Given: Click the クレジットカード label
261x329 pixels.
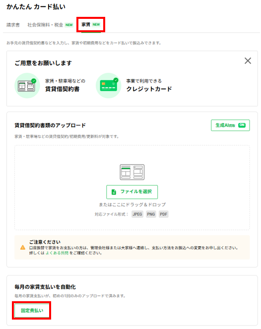Looking at the screenshot, I should (x=149, y=89).
